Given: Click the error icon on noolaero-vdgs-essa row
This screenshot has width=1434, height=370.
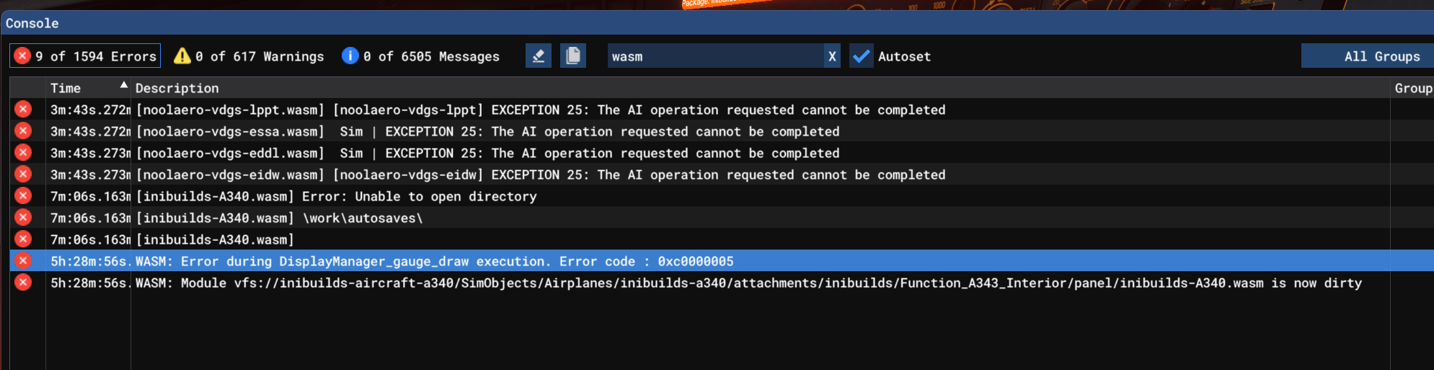Looking at the screenshot, I should [x=23, y=131].
